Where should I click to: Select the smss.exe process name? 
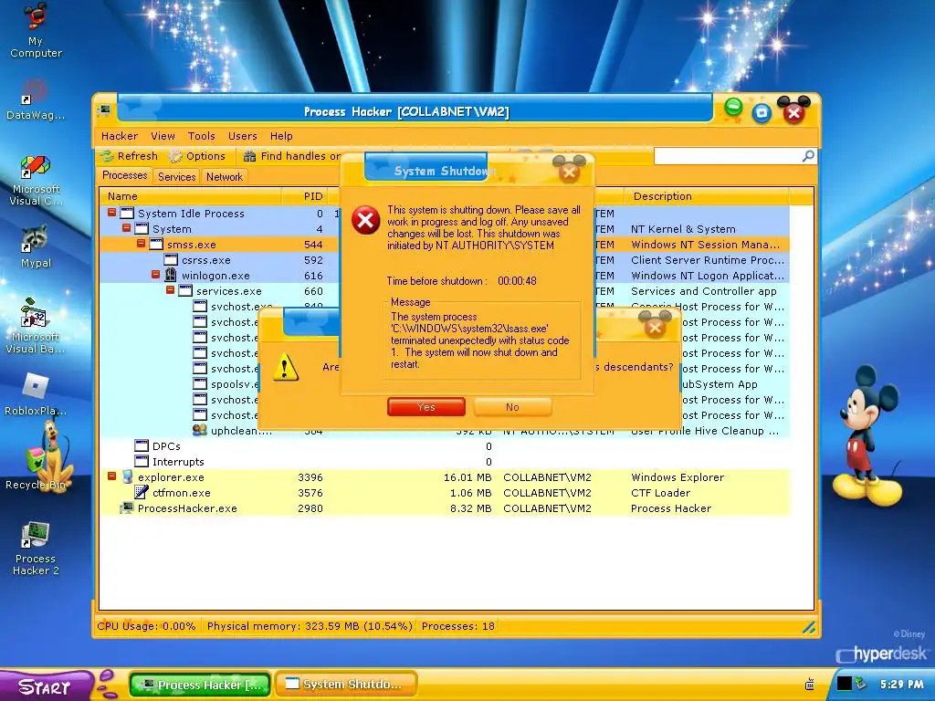point(192,245)
